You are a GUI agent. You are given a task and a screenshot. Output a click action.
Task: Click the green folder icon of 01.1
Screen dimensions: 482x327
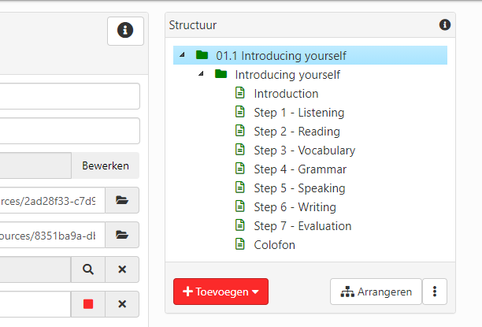pos(202,56)
